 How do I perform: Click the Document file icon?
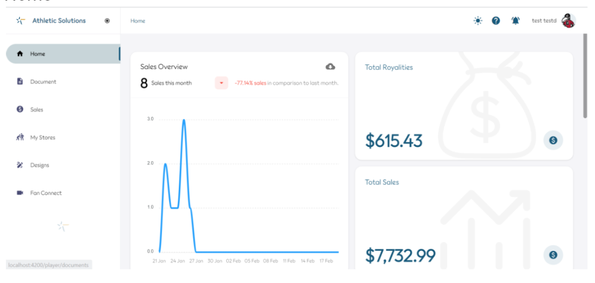[x=20, y=82]
